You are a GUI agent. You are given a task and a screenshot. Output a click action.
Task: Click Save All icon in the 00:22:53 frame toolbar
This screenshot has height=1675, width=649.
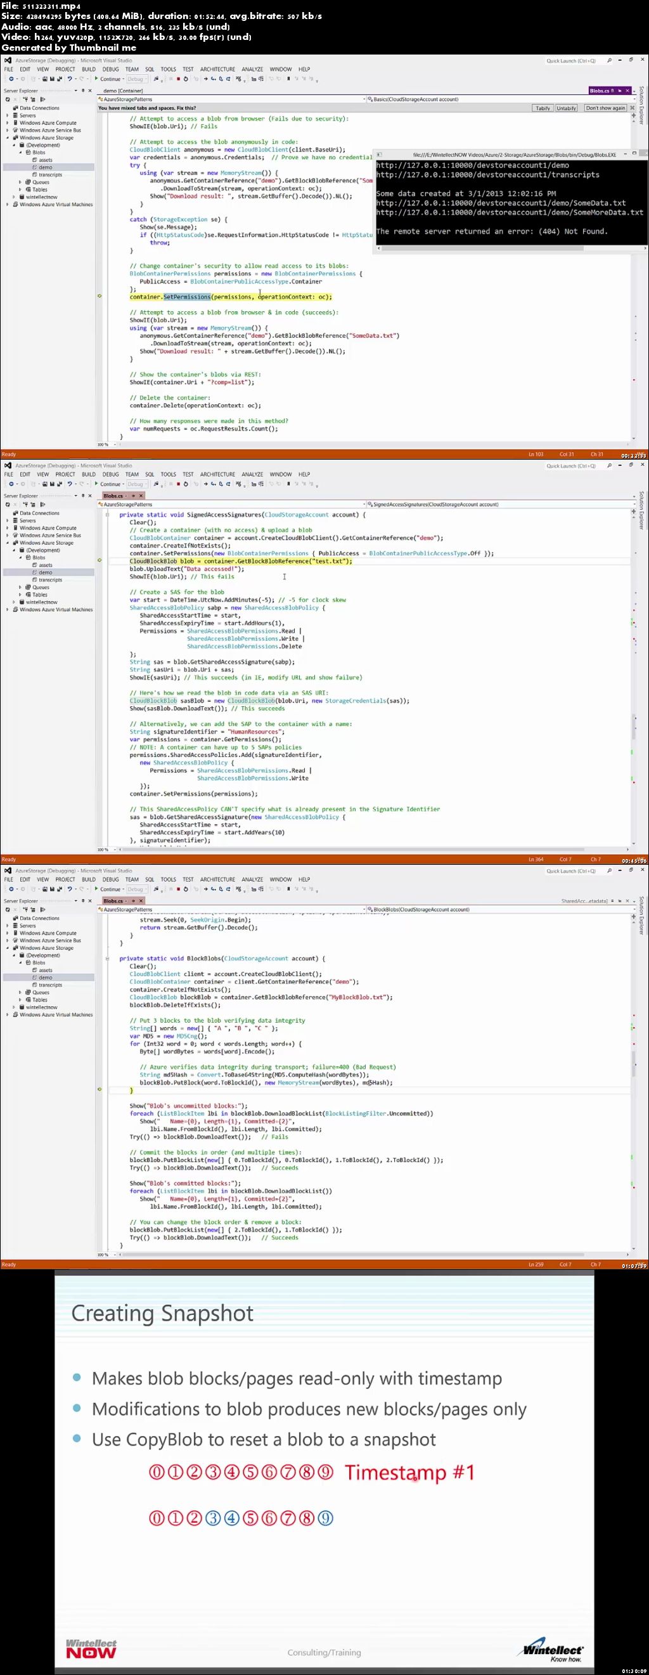pos(60,79)
